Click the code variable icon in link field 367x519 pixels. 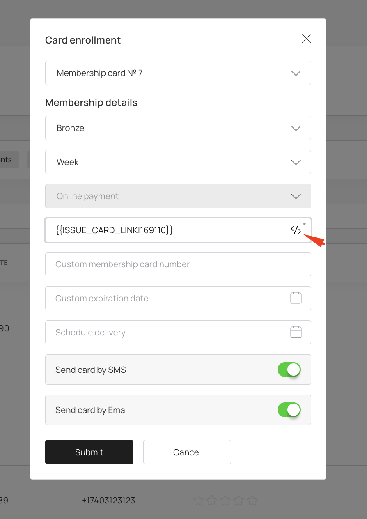(x=296, y=230)
